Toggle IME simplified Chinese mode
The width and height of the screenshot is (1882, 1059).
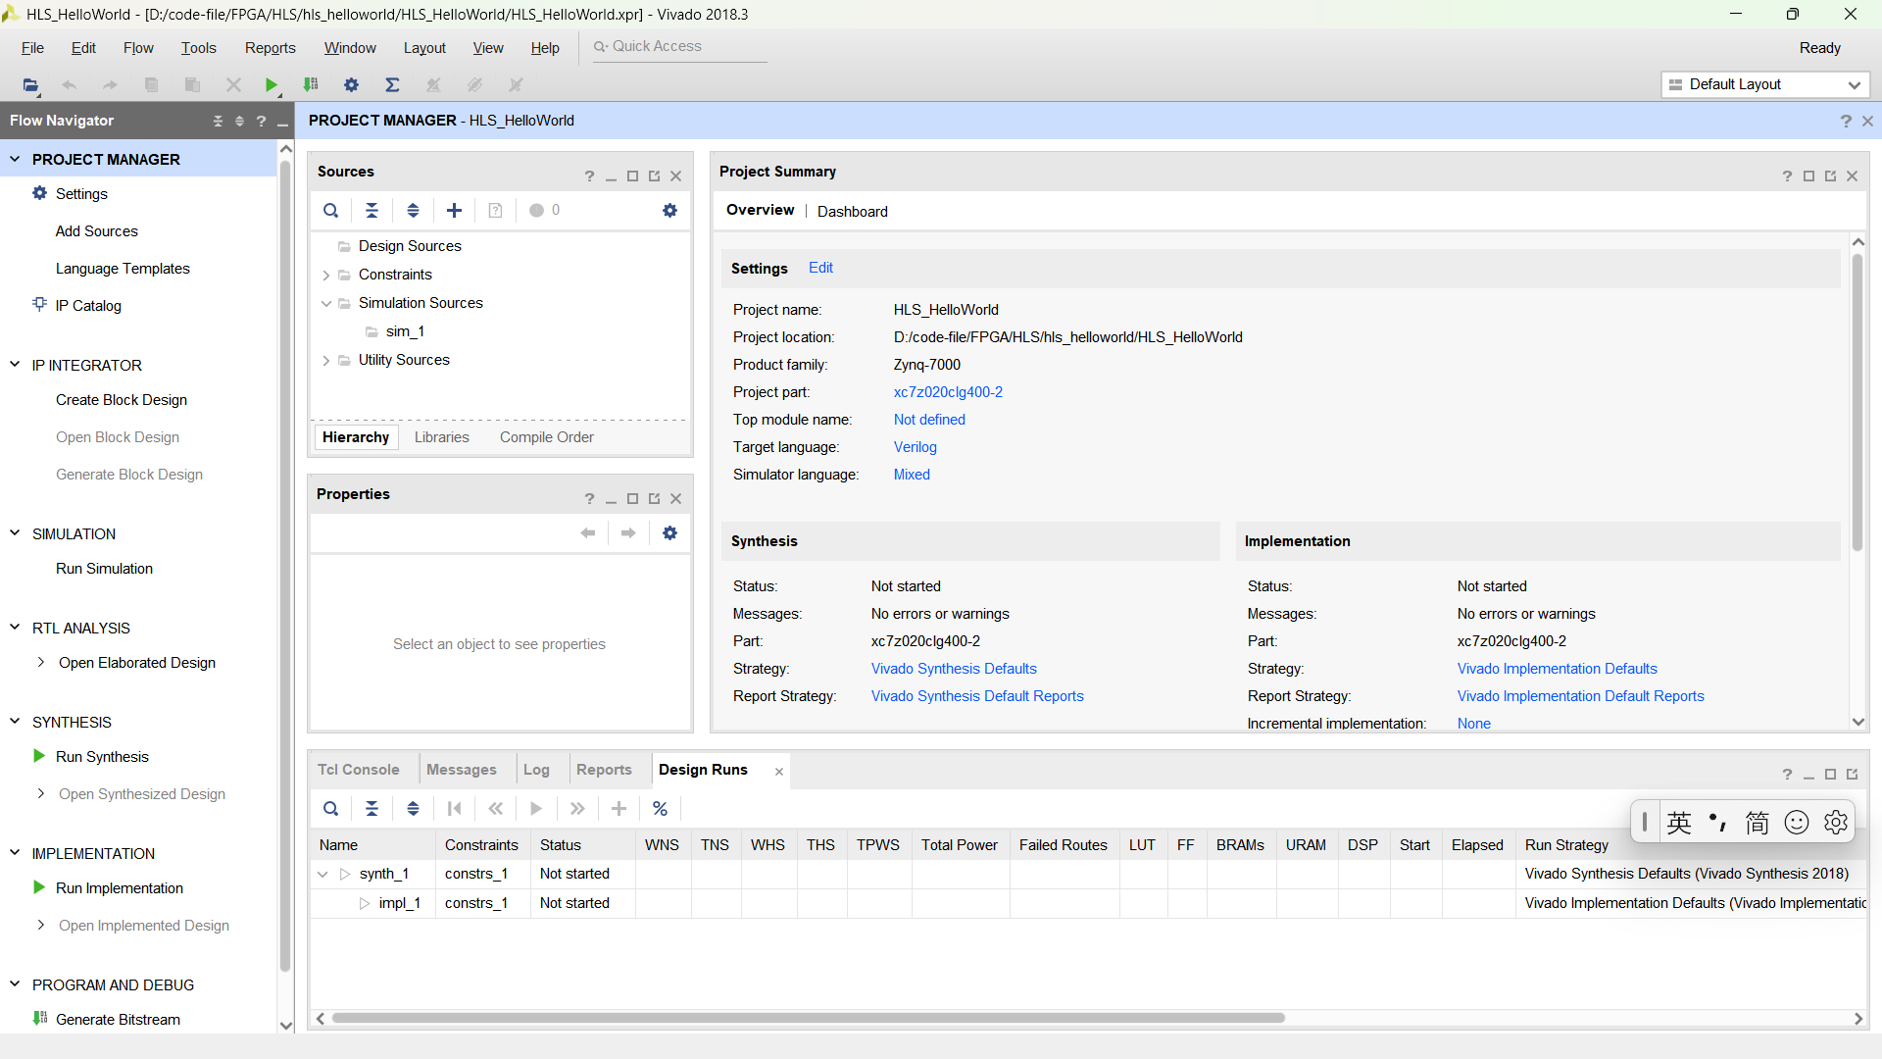point(1757,822)
